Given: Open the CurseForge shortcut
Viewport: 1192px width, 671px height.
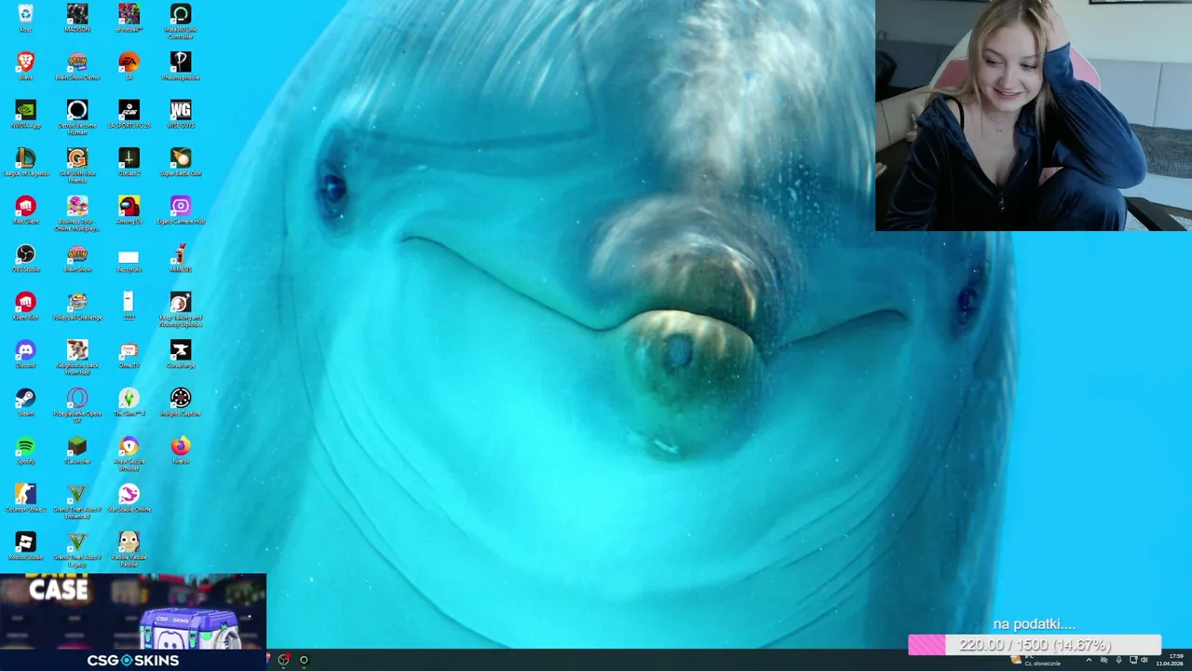Looking at the screenshot, I should [181, 354].
